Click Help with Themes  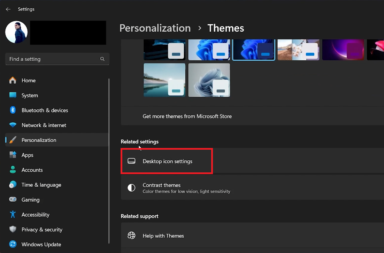point(163,236)
